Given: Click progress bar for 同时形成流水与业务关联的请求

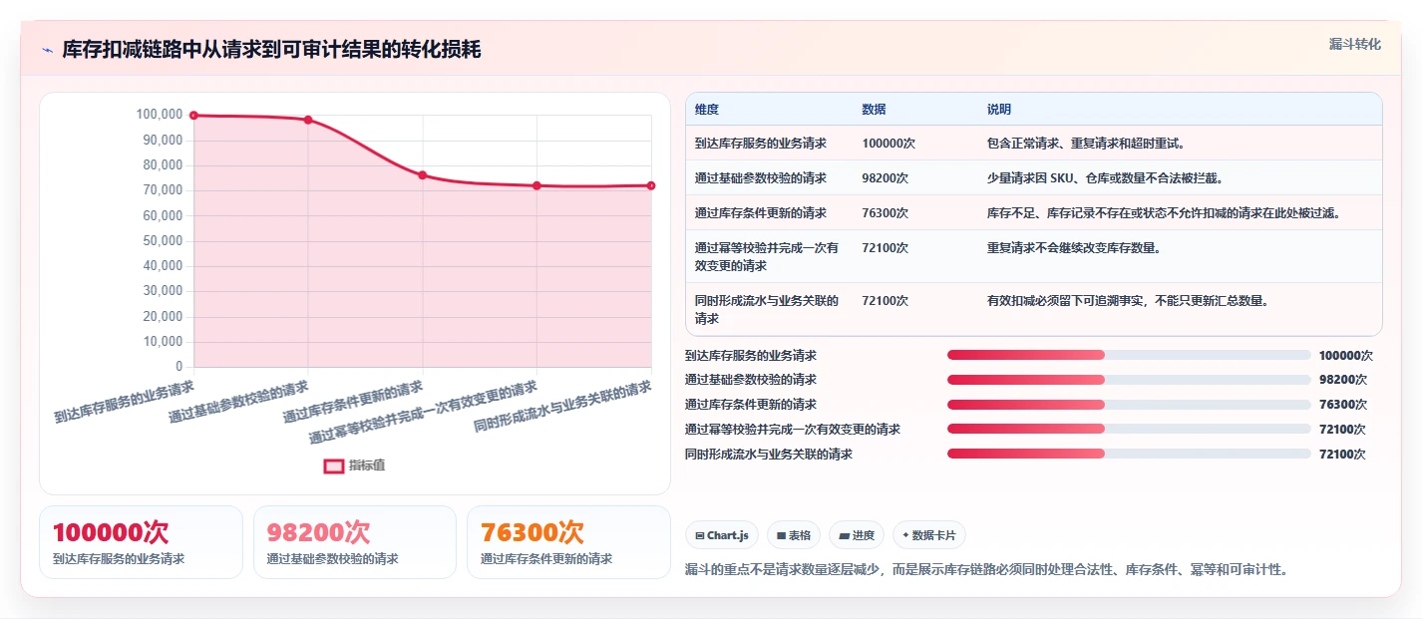Looking at the screenshot, I should click(1129, 454).
